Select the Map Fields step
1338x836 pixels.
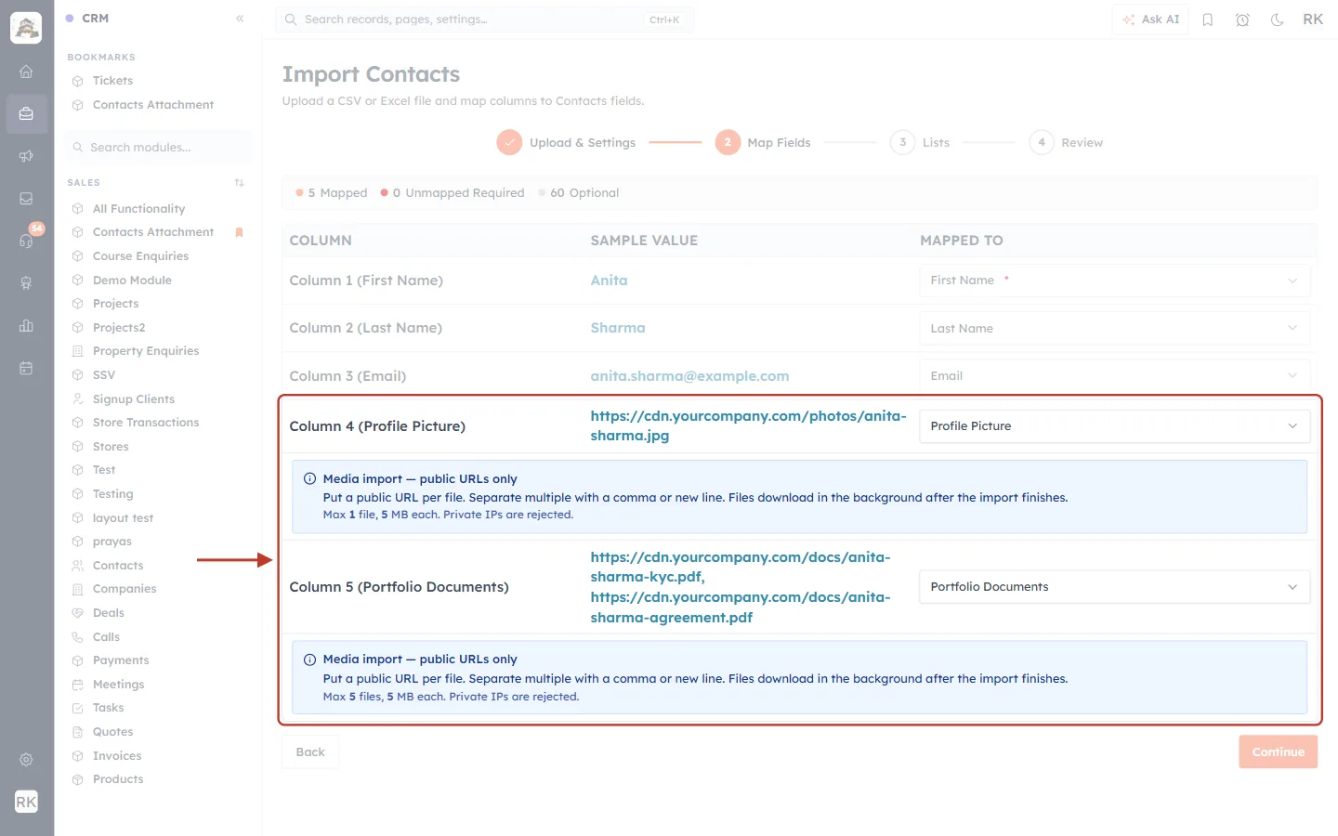click(763, 142)
